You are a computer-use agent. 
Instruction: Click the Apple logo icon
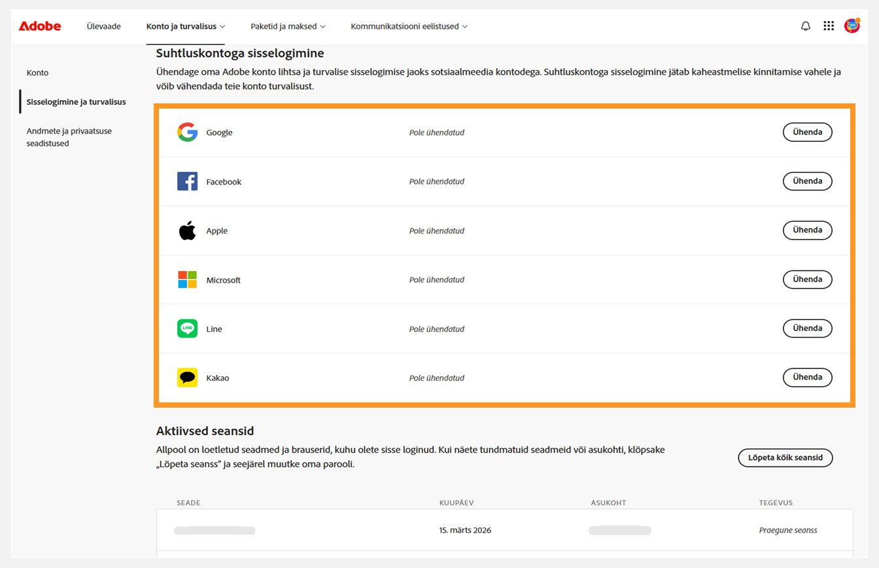(187, 230)
